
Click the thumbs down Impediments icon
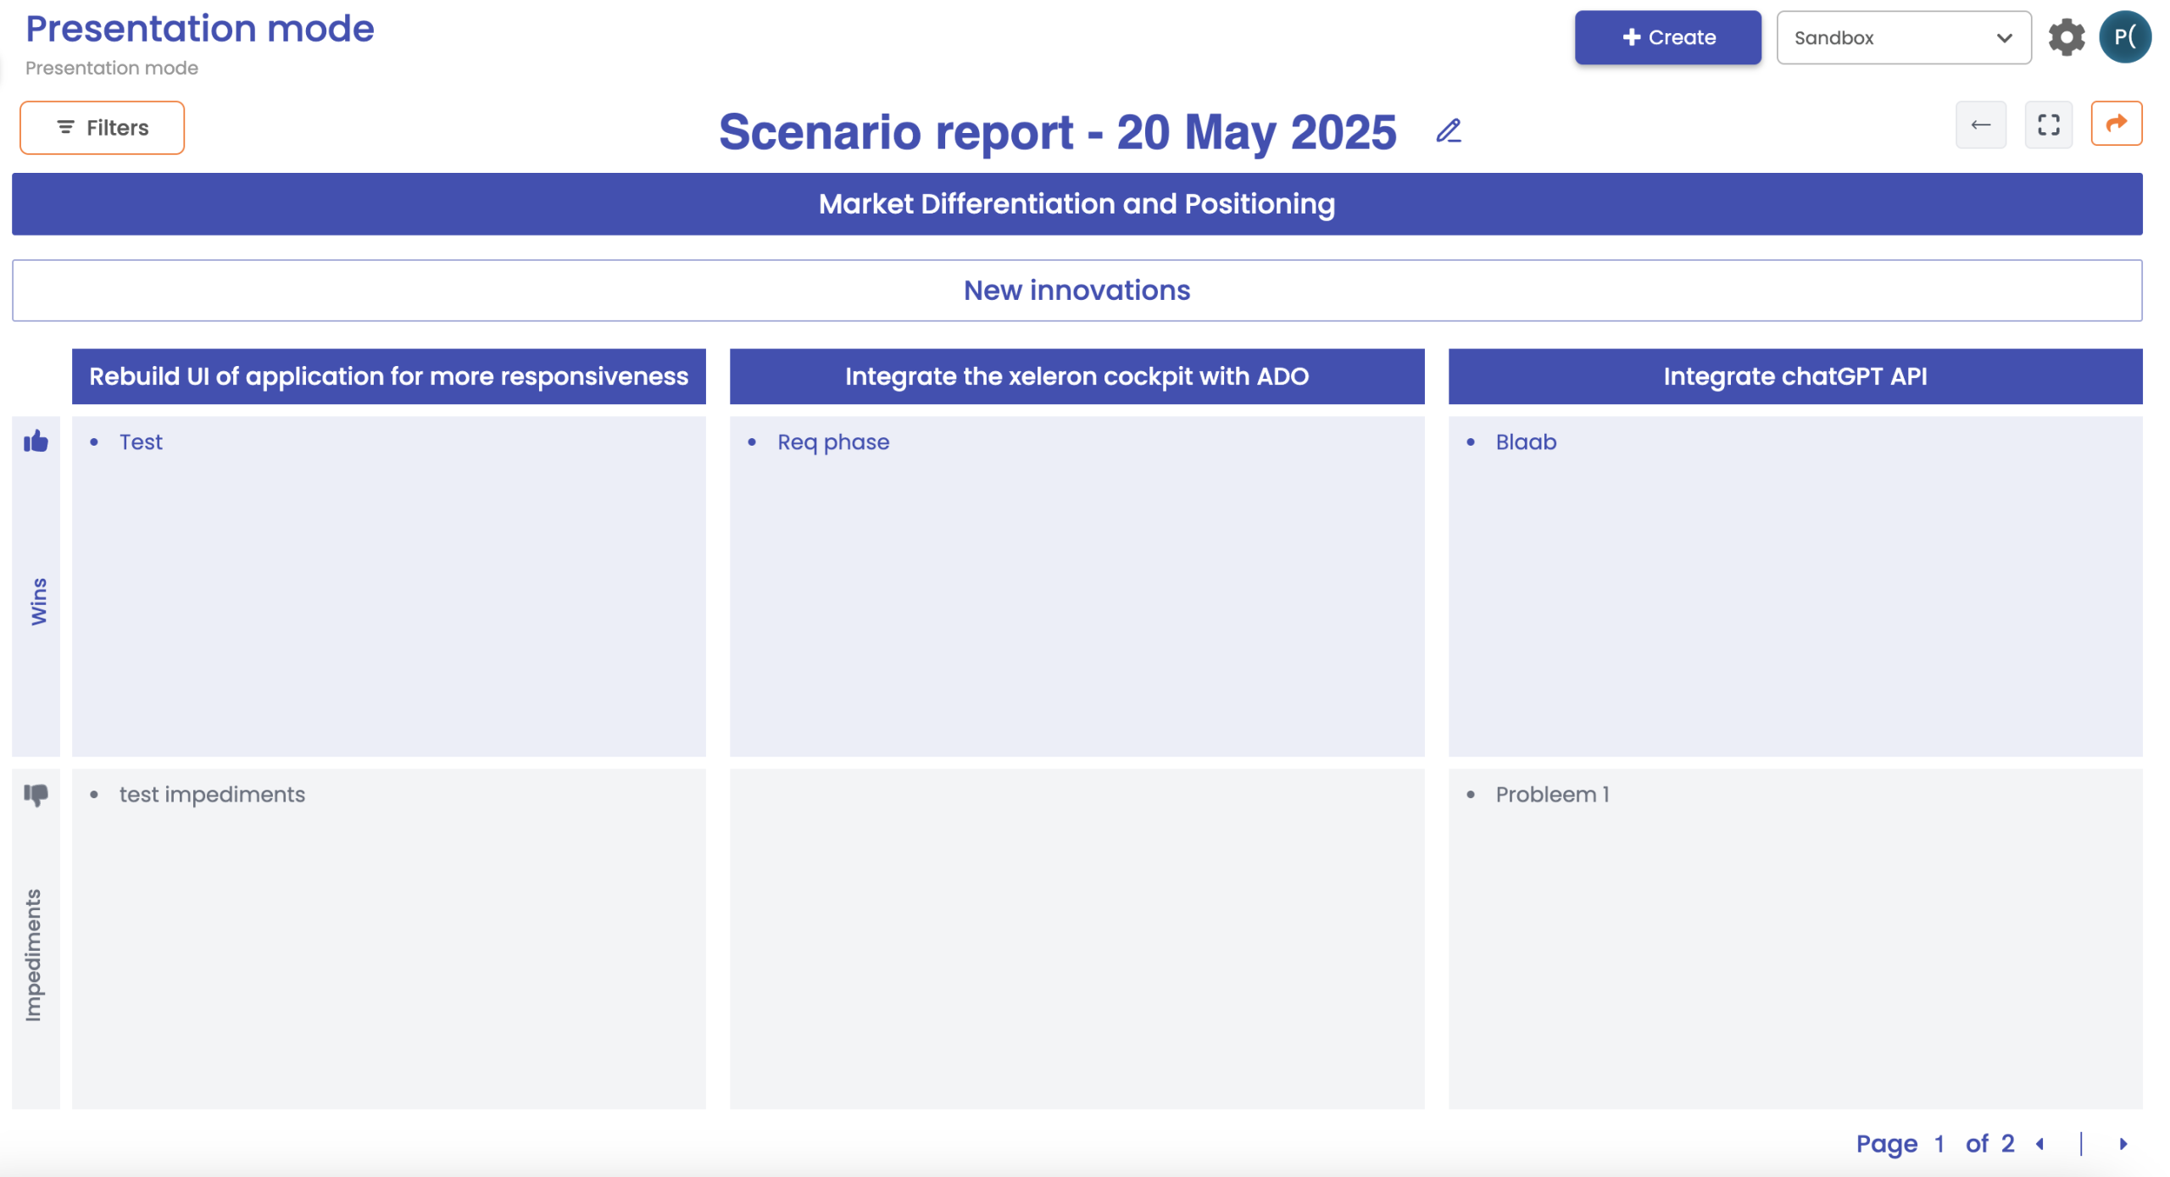(36, 794)
